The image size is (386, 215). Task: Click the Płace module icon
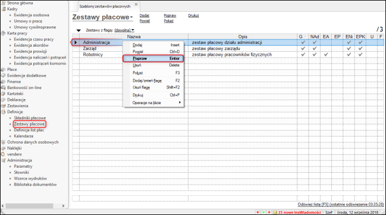point(3,69)
